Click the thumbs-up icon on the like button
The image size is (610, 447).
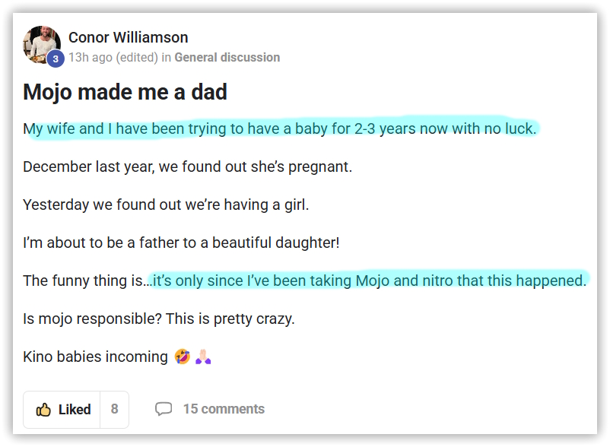click(43, 410)
